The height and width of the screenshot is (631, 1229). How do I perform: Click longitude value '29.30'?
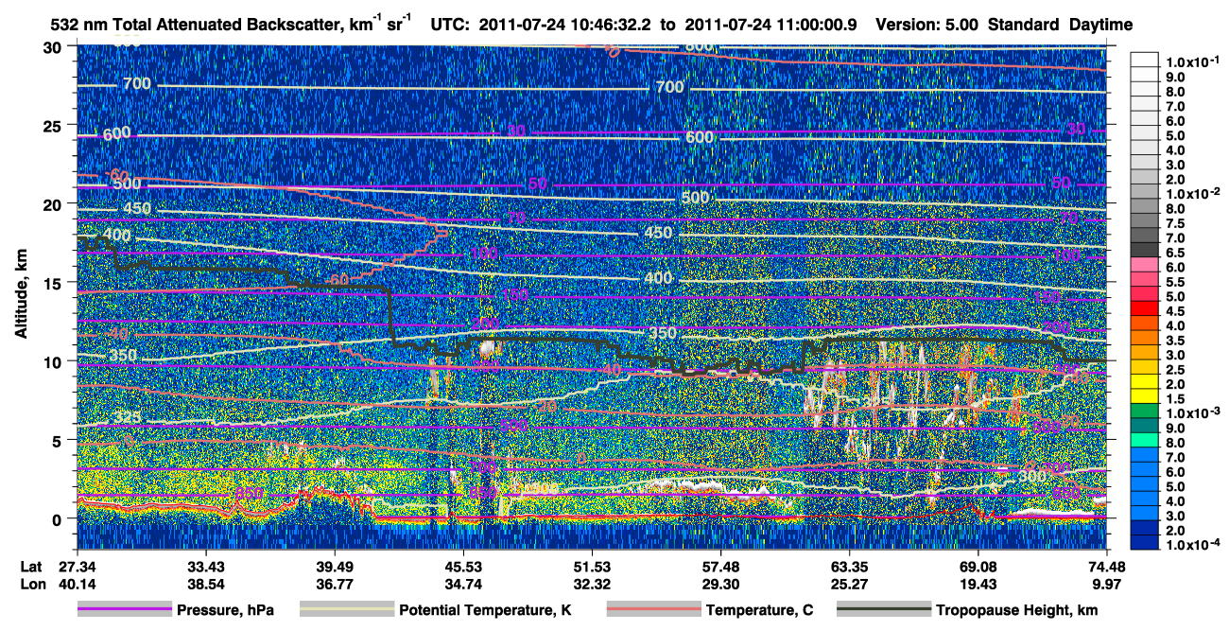[720, 585]
